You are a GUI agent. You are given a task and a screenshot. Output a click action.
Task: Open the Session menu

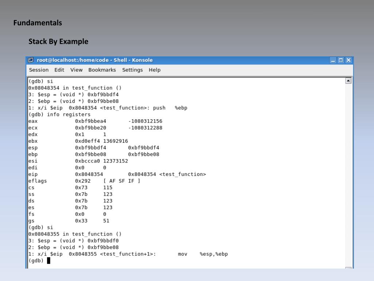point(39,70)
